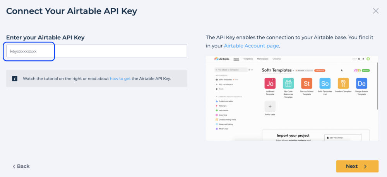
Task: Open the No-Code Resources Template gift icon
Action: [x=288, y=83]
